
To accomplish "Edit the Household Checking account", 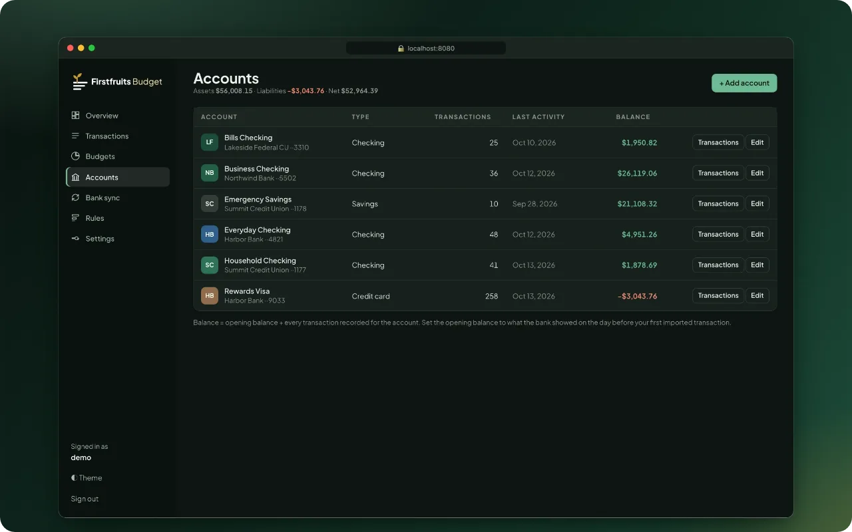I will point(757,265).
